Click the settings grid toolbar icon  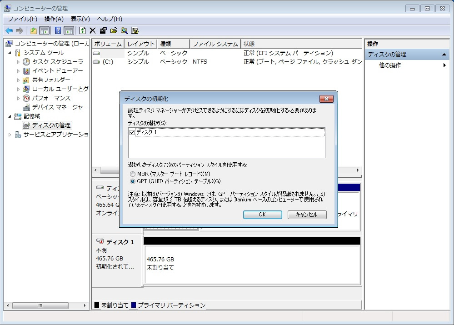coord(135,30)
